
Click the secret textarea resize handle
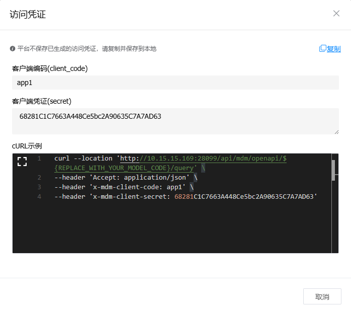pyautogui.click(x=336, y=131)
